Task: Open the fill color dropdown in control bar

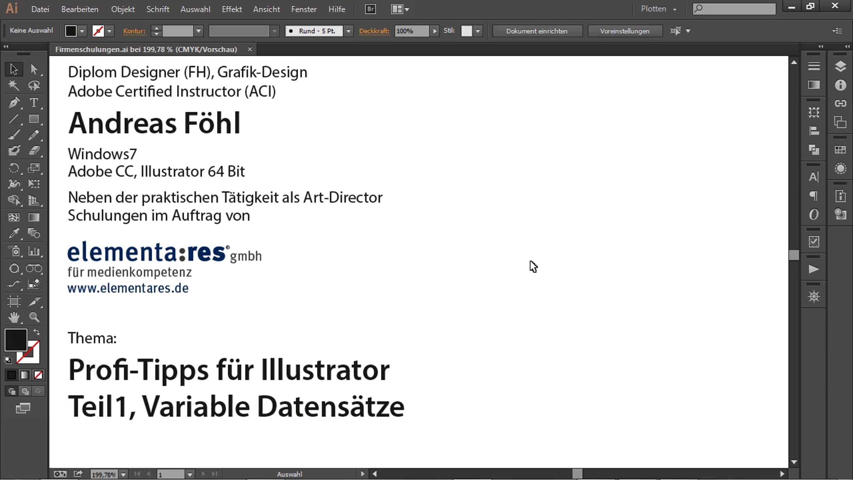Action: (x=82, y=31)
